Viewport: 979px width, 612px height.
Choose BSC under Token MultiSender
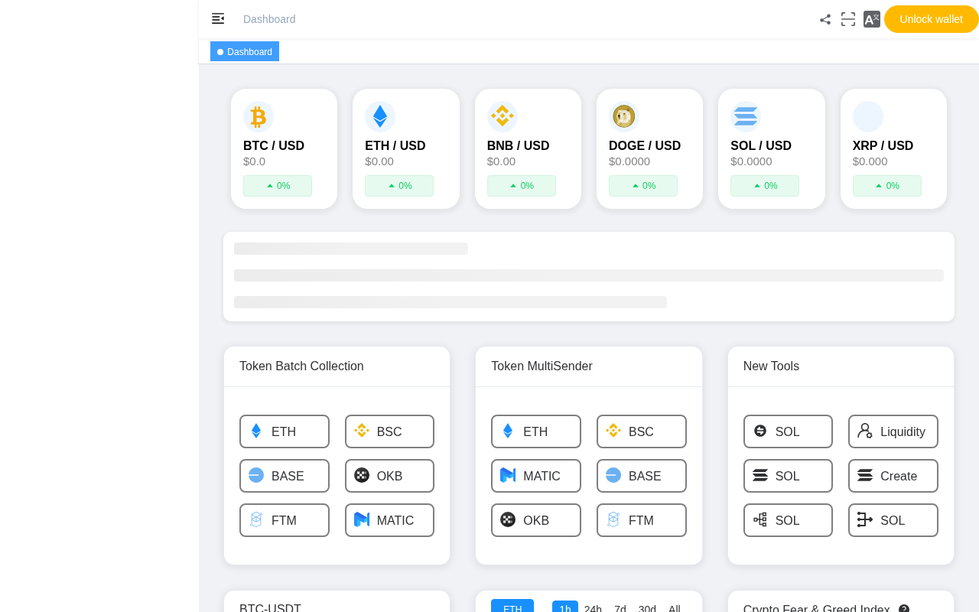(x=642, y=431)
